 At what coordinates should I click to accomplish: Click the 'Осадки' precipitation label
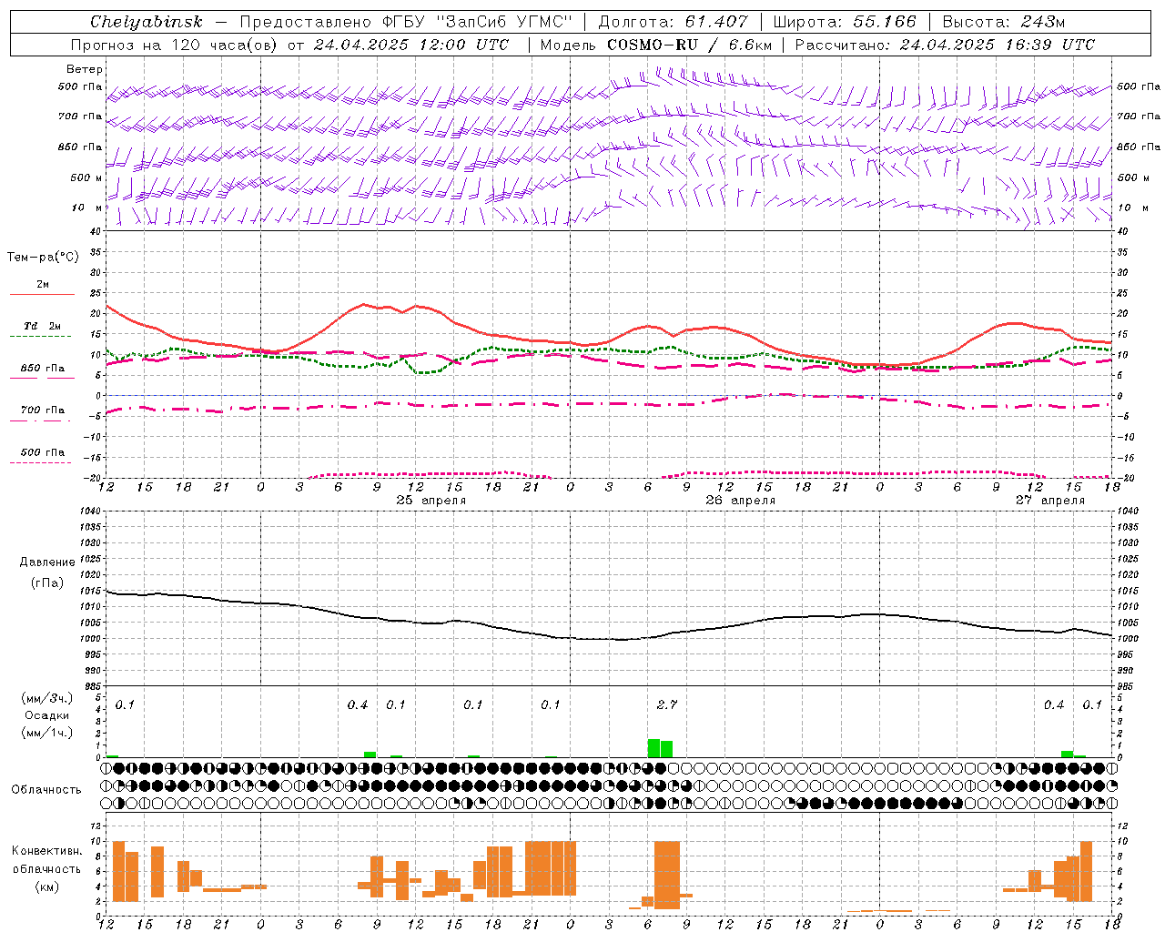(46, 715)
